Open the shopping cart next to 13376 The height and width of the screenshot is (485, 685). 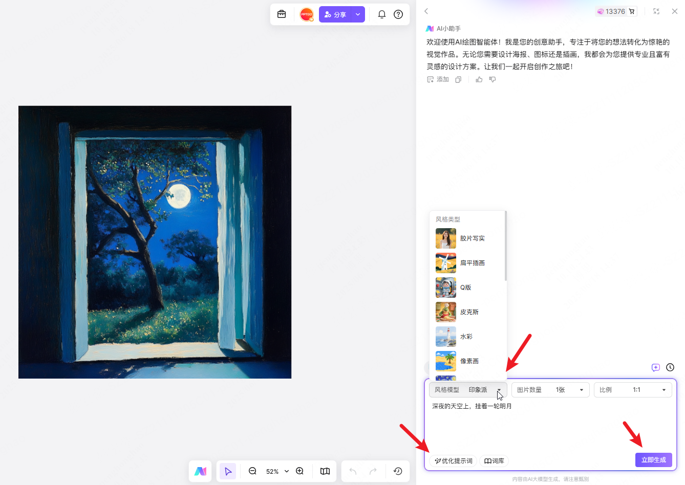tap(632, 11)
